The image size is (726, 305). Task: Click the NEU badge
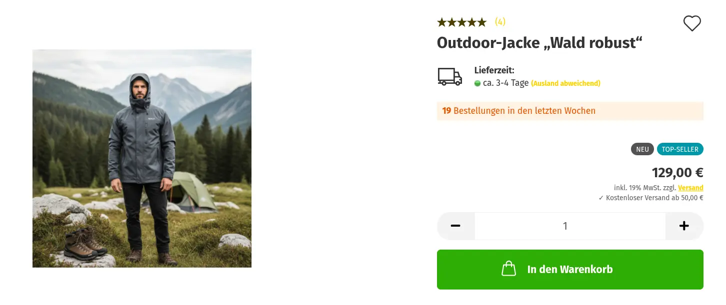(642, 149)
